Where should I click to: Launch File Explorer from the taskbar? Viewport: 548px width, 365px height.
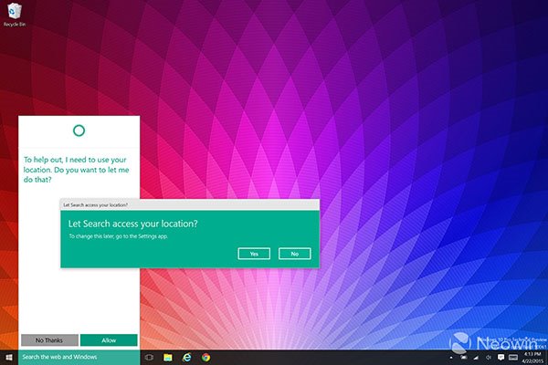click(168, 358)
